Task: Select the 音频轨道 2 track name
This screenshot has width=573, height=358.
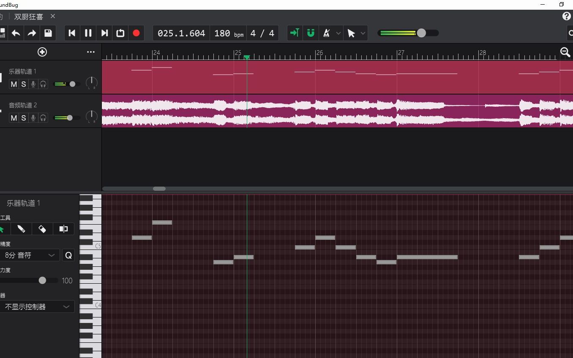Action: pos(23,105)
